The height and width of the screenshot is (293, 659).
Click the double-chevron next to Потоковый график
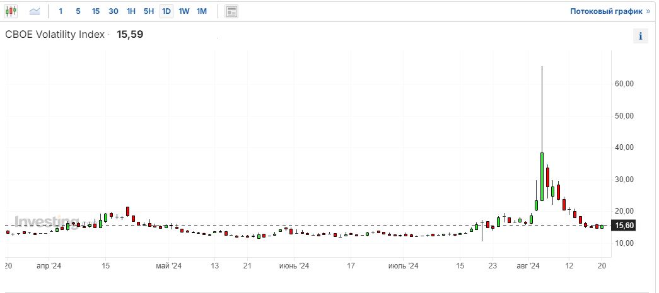point(648,11)
